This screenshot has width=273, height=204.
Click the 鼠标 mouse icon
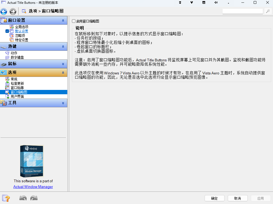pos(4,64)
